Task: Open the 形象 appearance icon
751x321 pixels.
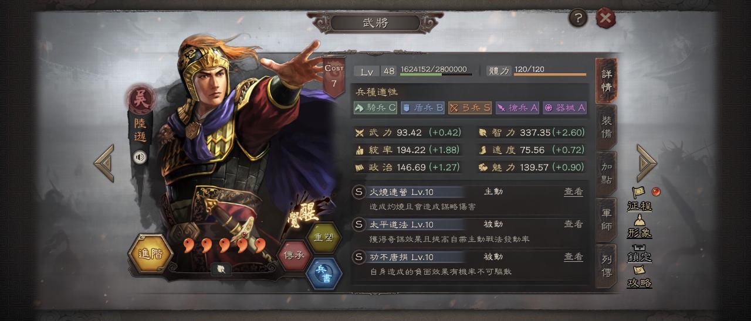Action: (640, 227)
